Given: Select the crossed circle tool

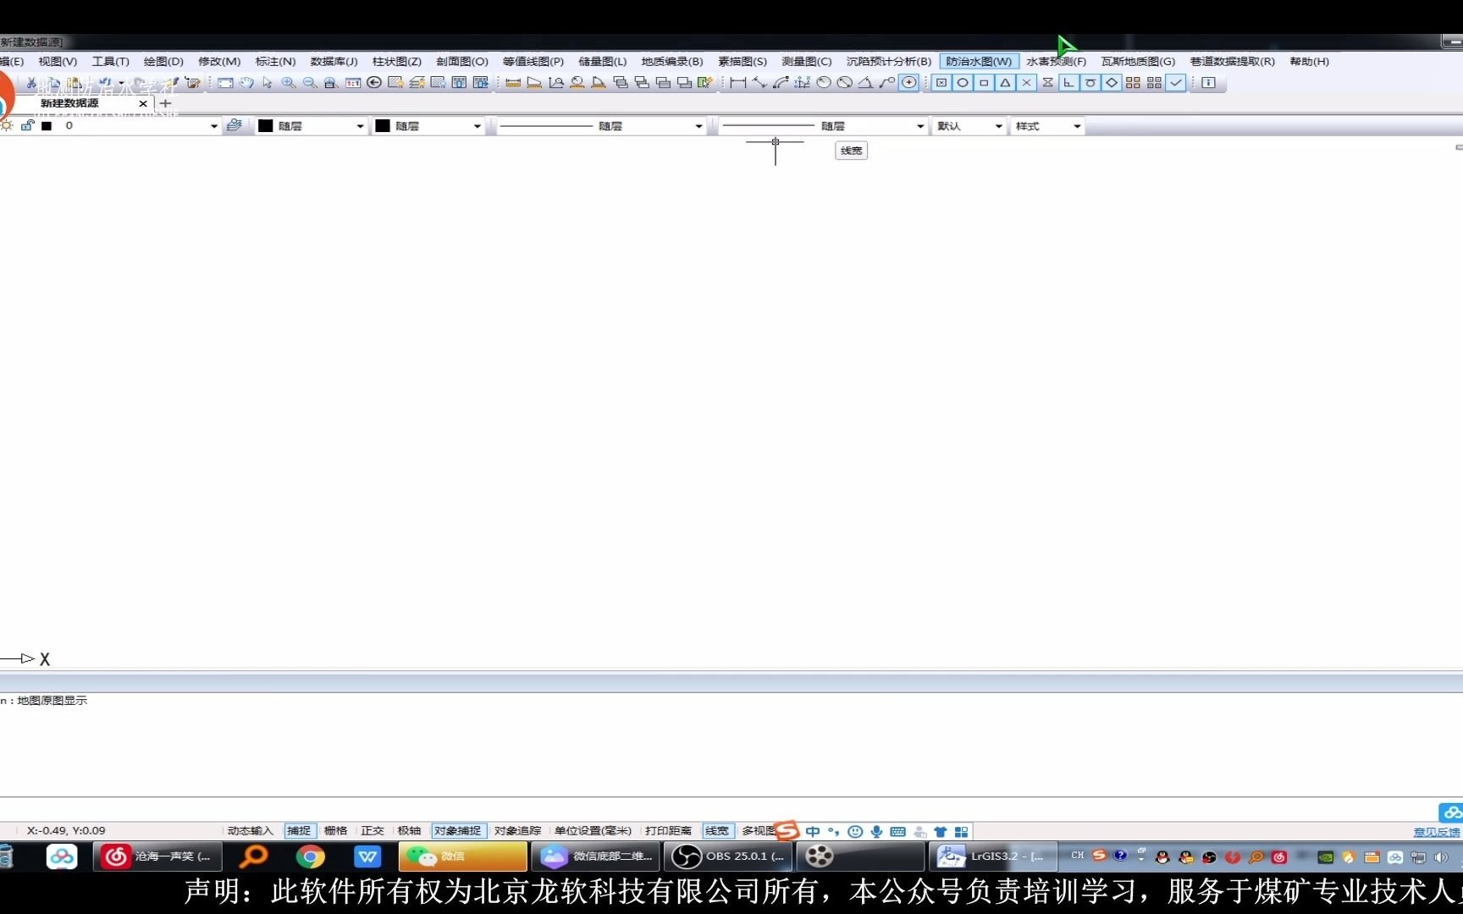Looking at the screenshot, I should tap(844, 83).
